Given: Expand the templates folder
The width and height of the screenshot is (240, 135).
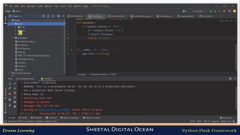Looking at the screenshot, I should [x=12, y=38].
